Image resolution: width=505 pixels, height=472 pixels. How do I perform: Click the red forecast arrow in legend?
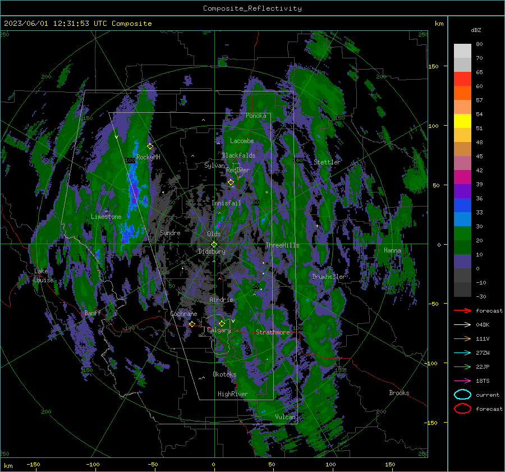[x=462, y=310]
